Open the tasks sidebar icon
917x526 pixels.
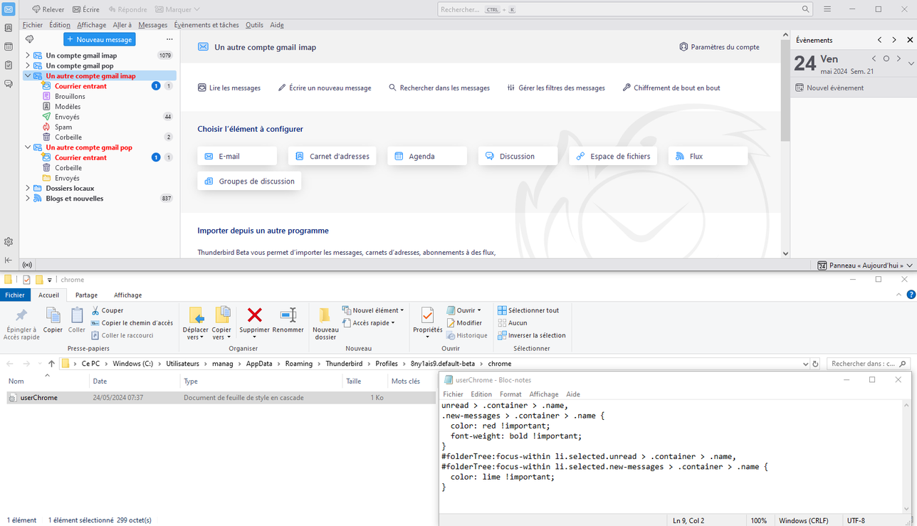click(9, 65)
